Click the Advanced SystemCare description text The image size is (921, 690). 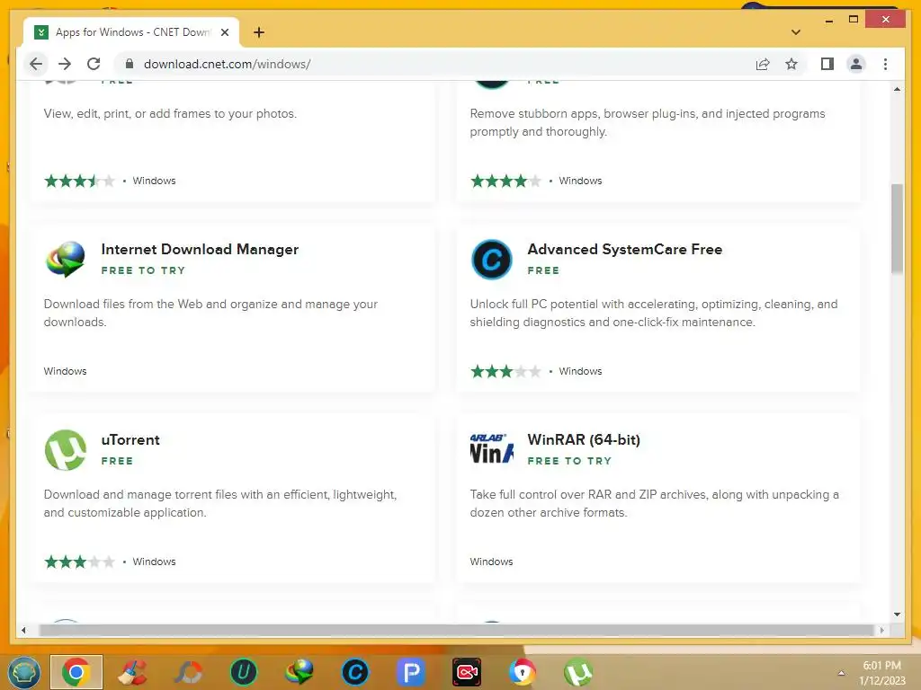click(x=654, y=313)
